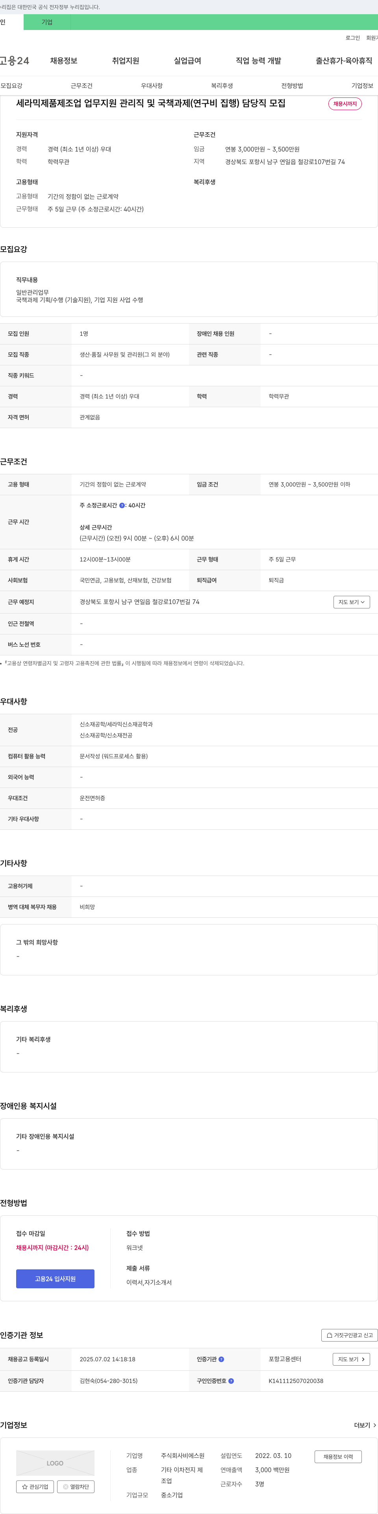
Task: Open the 실업급여 main menu
Action: [x=187, y=60]
